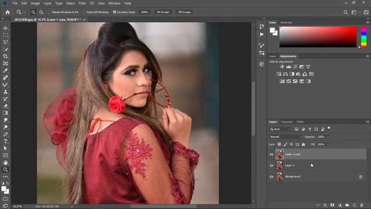
Task: Enable Resize Windows to Fit checkbox
Action: coord(50,12)
